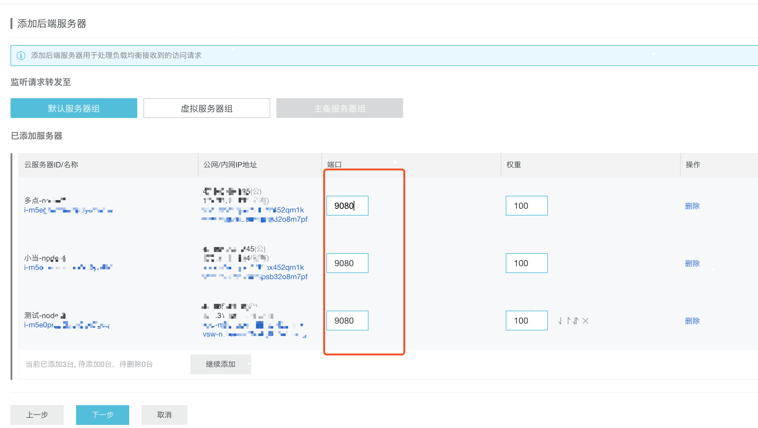Screen dimensions: 758x428
Task: Click the X icon next to the third weight field
Action: click(x=585, y=321)
